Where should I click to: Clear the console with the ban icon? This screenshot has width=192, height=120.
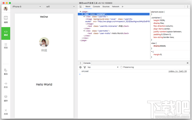click(x=80, y=67)
